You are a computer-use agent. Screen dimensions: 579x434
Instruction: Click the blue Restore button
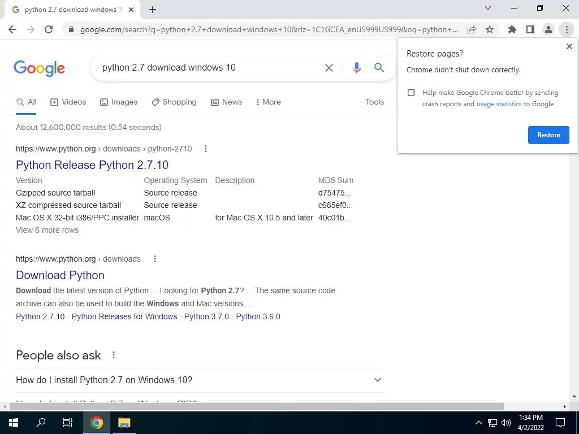548,135
